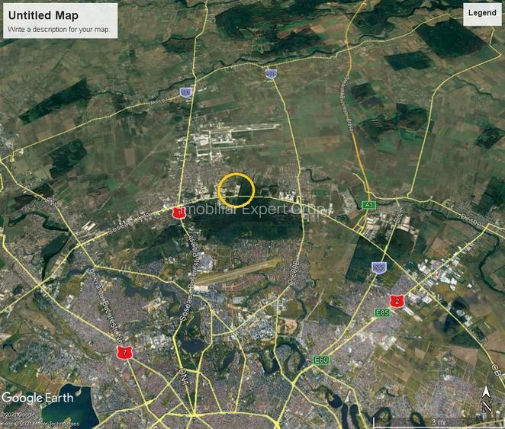Image resolution: width=505 pixels, height=429 pixels.
Task: Select the green A3 motorway sign
Action: click(369, 205)
